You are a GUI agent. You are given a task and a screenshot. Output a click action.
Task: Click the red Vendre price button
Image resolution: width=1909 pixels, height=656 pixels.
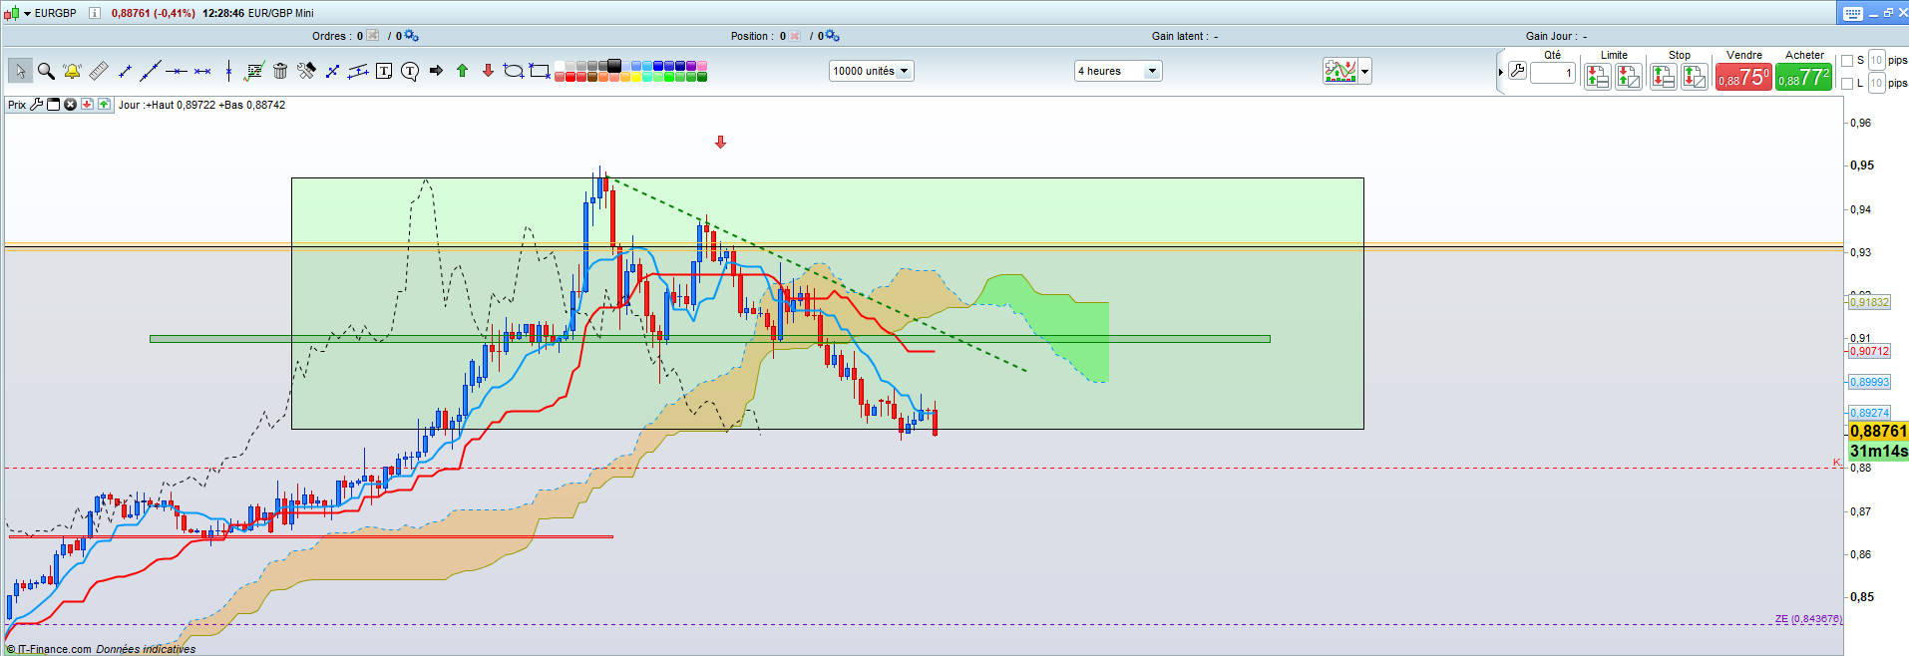tap(1743, 78)
